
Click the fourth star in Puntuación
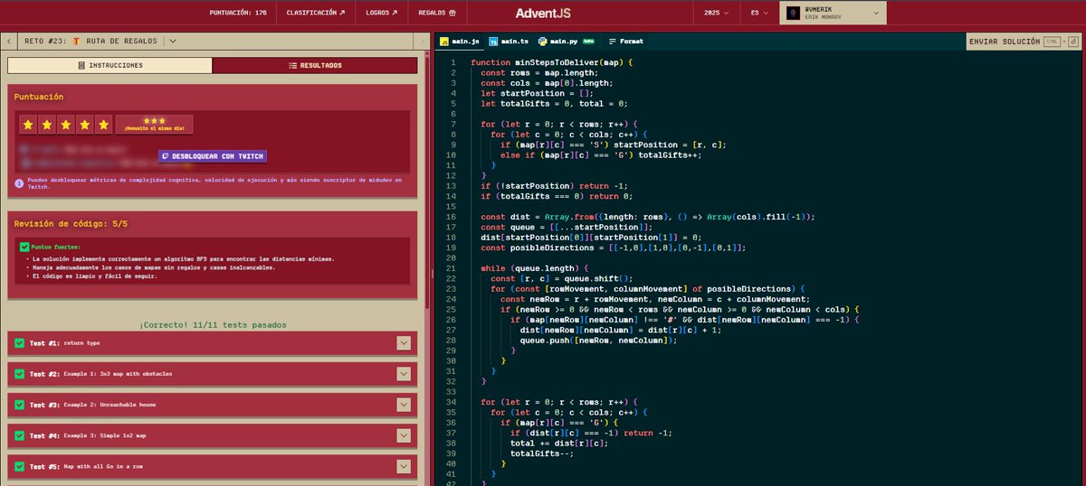pyautogui.click(x=85, y=124)
